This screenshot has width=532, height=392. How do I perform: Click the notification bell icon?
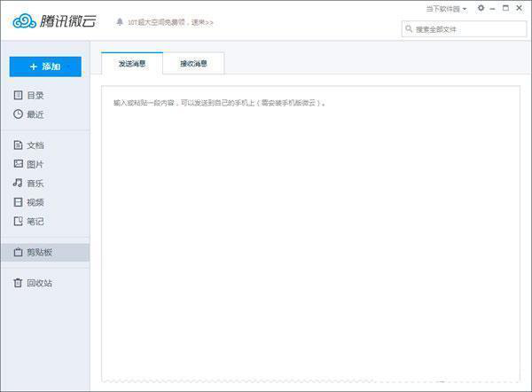click(120, 21)
